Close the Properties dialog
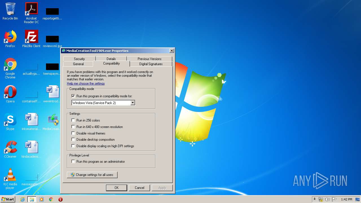The height and width of the screenshot is (203, 361). coord(171,51)
